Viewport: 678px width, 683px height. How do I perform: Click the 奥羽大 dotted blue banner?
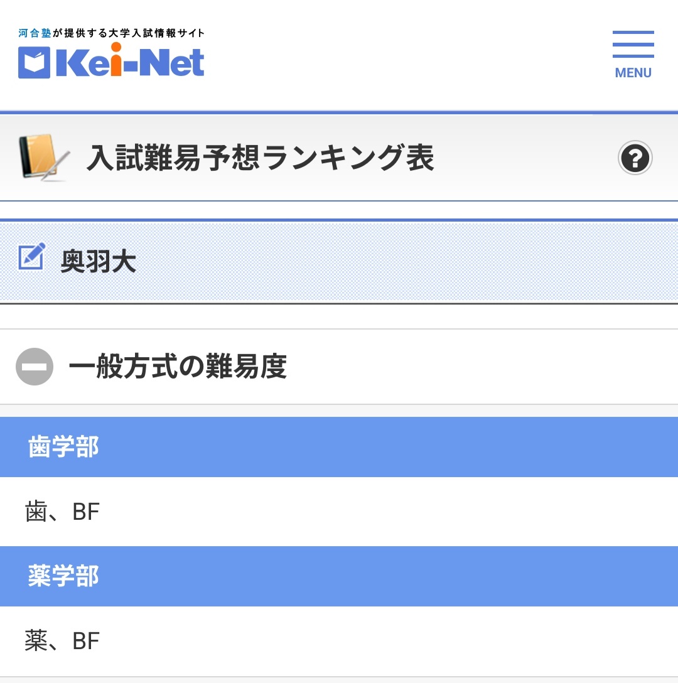(339, 262)
